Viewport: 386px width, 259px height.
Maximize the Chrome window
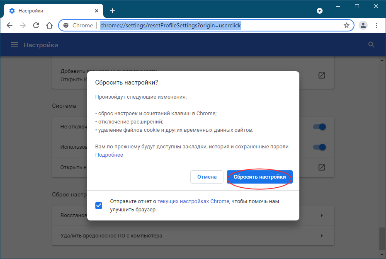(x=357, y=6)
